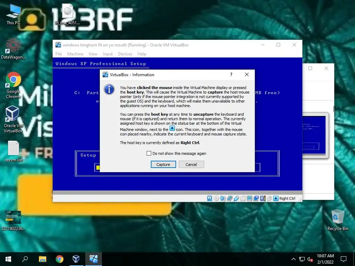Click the VirtualBox Manager taskbar icon
This screenshot has width=355, height=266.
click(x=76, y=259)
